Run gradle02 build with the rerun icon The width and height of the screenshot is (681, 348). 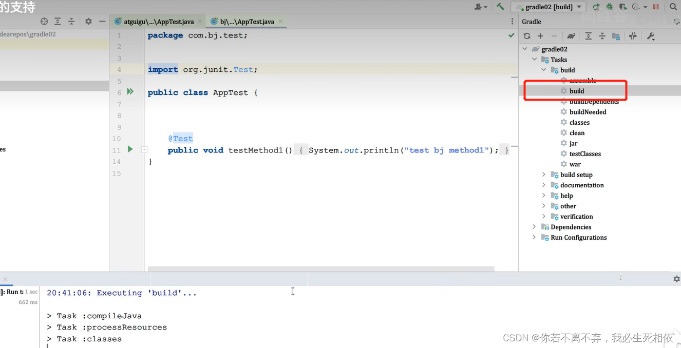point(596,7)
